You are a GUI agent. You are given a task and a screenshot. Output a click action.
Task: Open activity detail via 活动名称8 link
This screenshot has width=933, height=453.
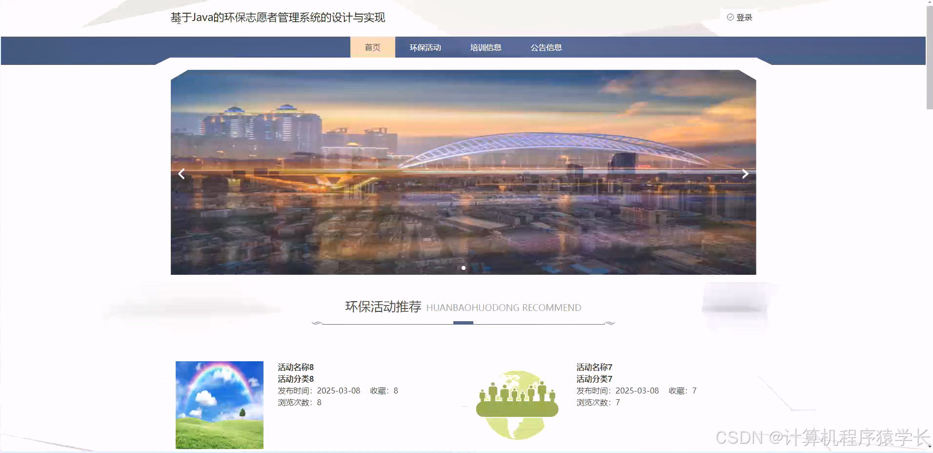[295, 367]
